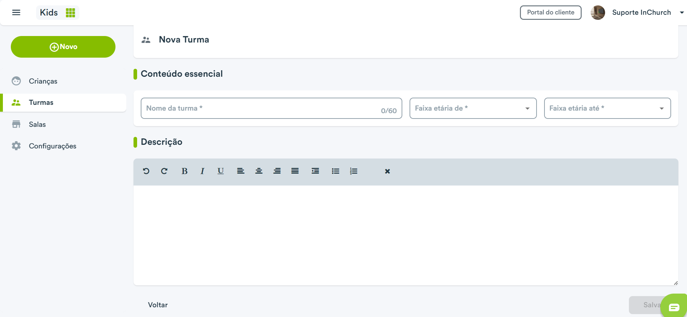Open the Faixa etária até dropdown
Viewport: 687px width, 317px height.
pos(607,108)
